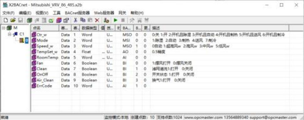Screen dimensions: 304x120
Task: Delete item with the red X icon
Action: pos(97,20)
